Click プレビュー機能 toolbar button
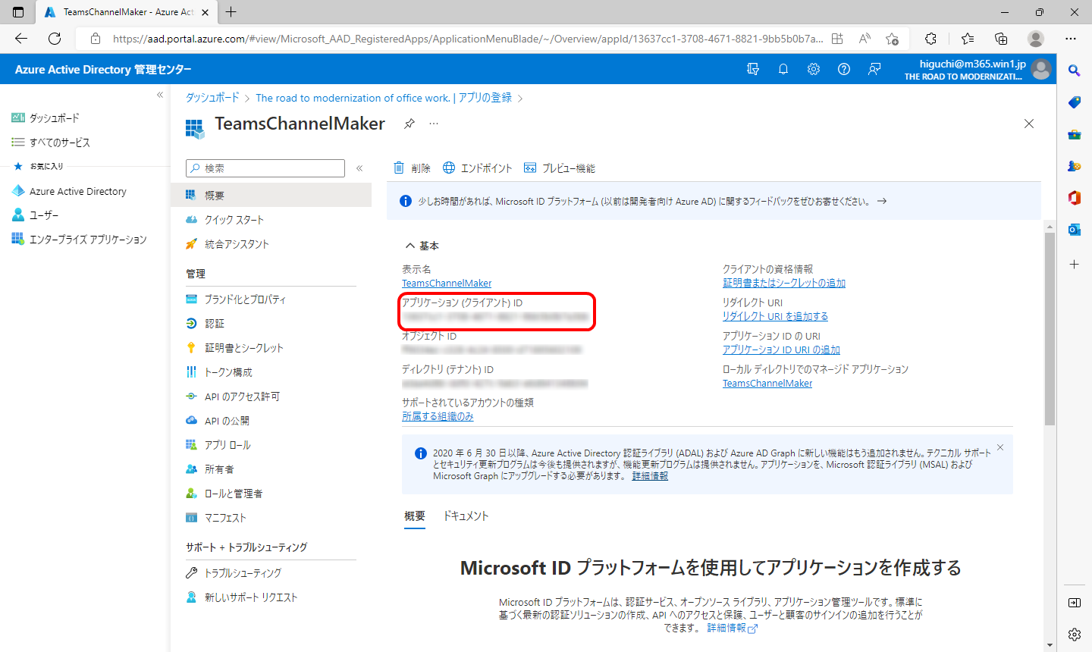This screenshot has height=652, width=1092. (x=560, y=168)
